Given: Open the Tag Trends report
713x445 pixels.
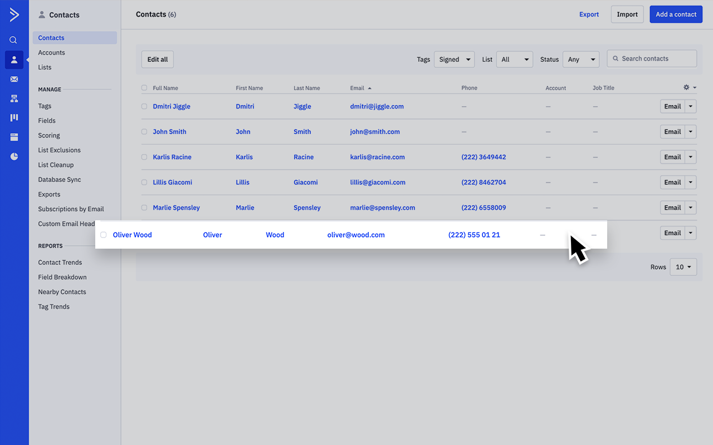Looking at the screenshot, I should point(53,306).
